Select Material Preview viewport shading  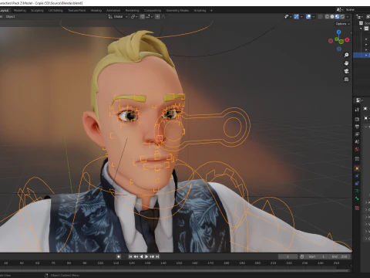coord(338,16)
